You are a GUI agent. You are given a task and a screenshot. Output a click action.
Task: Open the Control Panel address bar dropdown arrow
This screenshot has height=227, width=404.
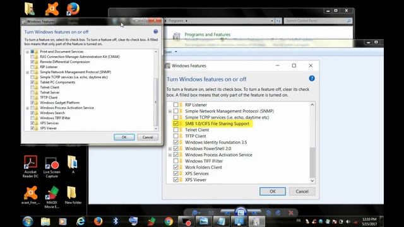click(272, 21)
